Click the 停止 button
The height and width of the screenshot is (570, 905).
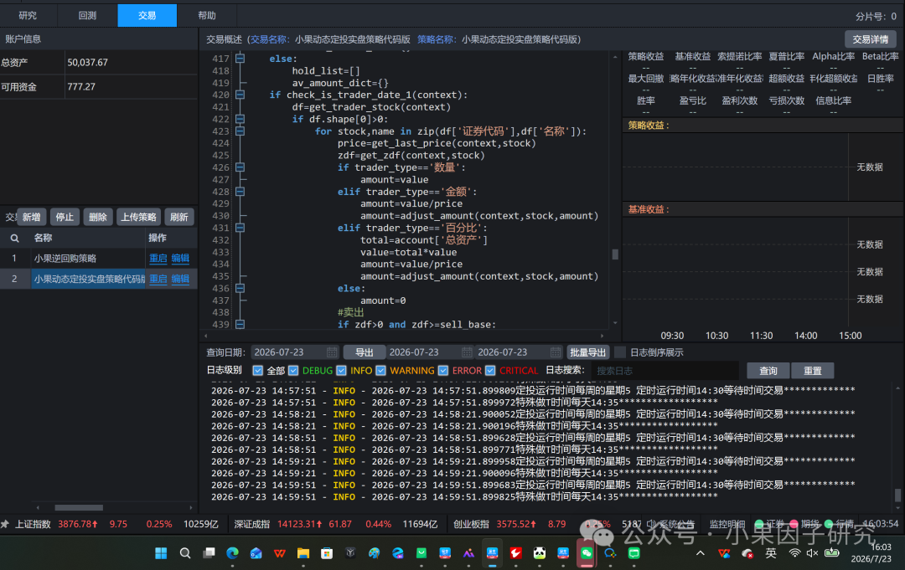point(65,218)
